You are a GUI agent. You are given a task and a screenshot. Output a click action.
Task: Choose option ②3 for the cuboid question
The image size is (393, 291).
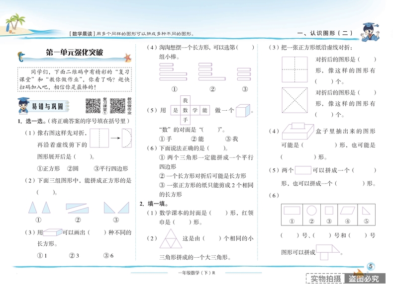tap(74, 255)
